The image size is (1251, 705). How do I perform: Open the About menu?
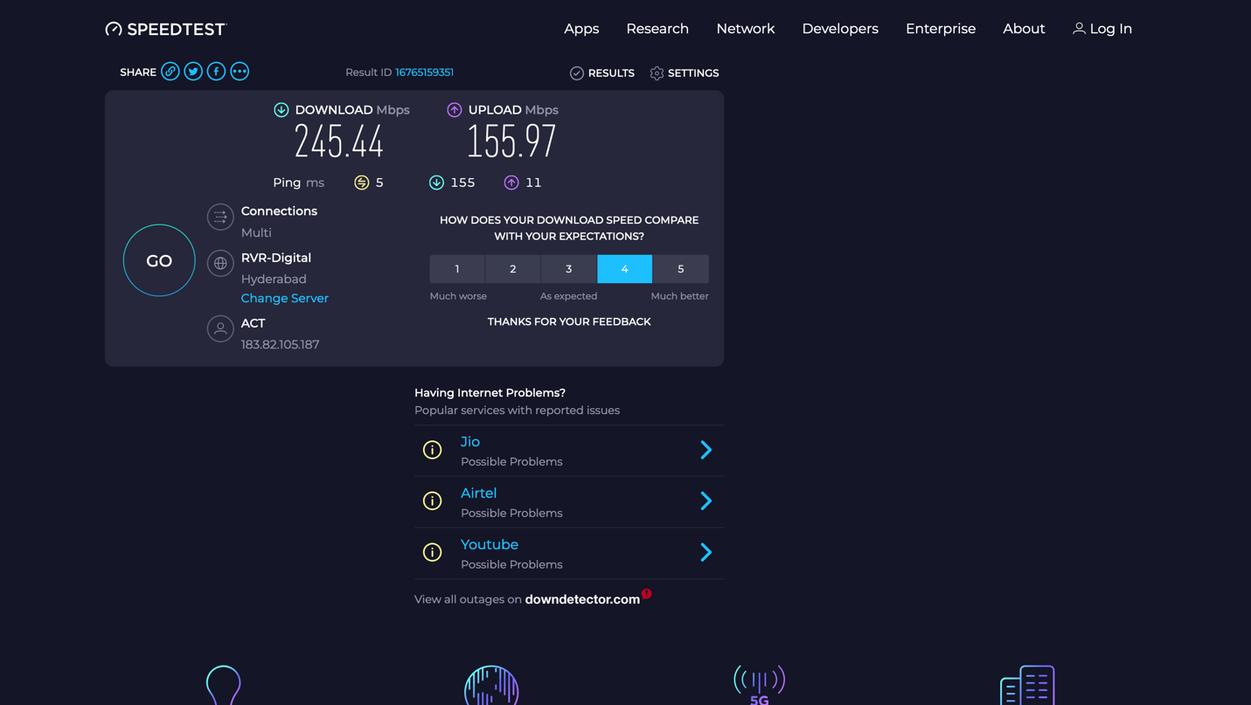(x=1024, y=29)
